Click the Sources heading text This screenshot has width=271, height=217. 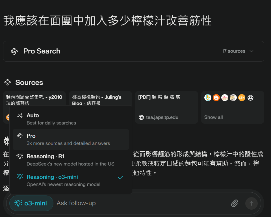(29, 83)
